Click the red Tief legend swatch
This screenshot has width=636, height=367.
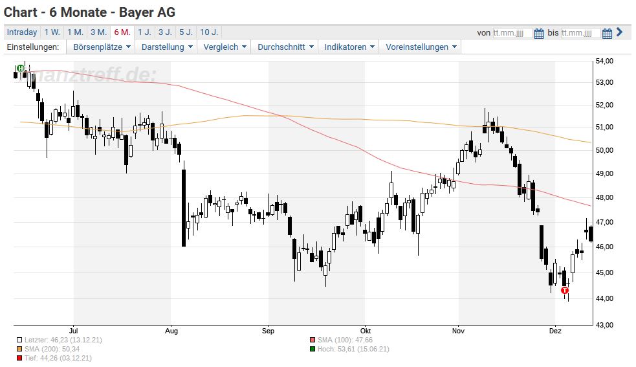[19, 358]
